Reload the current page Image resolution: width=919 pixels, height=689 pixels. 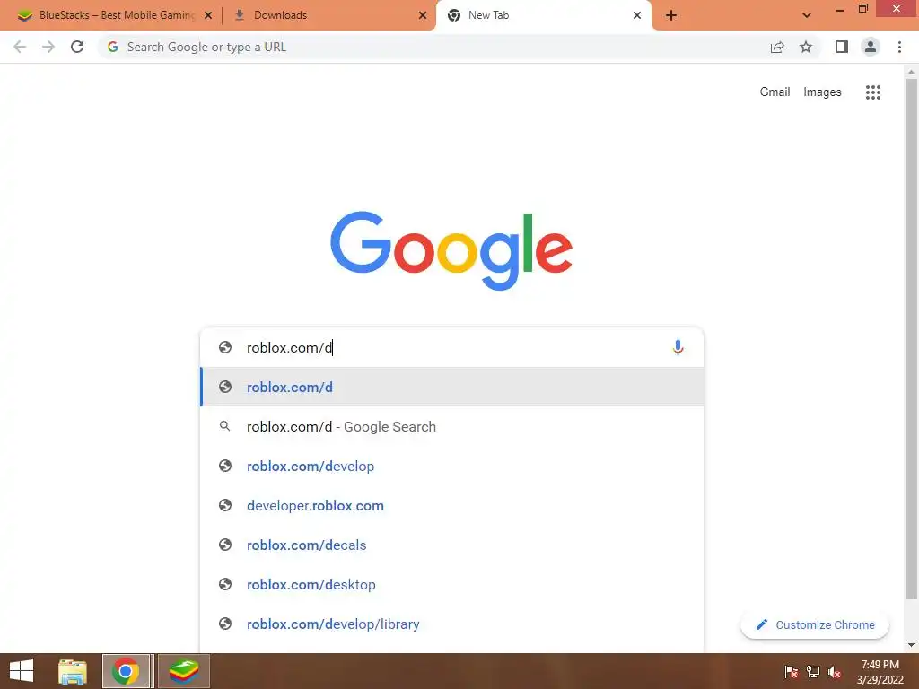point(77,47)
